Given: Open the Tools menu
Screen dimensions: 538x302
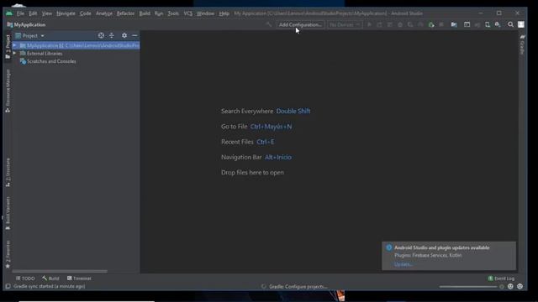Looking at the screenshot, I should pos(173,13).
